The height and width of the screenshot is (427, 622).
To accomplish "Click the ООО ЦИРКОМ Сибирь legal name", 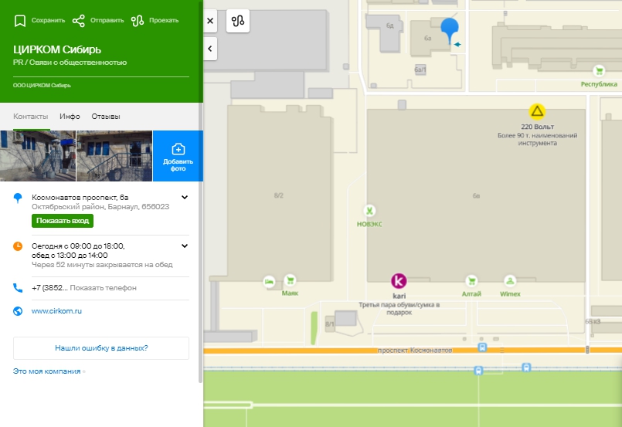I will (42, 85).
